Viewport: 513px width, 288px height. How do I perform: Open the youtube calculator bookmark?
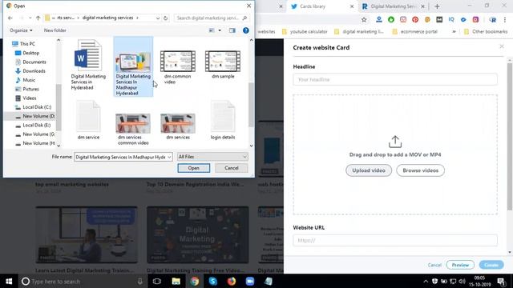[x=305, y=32]
